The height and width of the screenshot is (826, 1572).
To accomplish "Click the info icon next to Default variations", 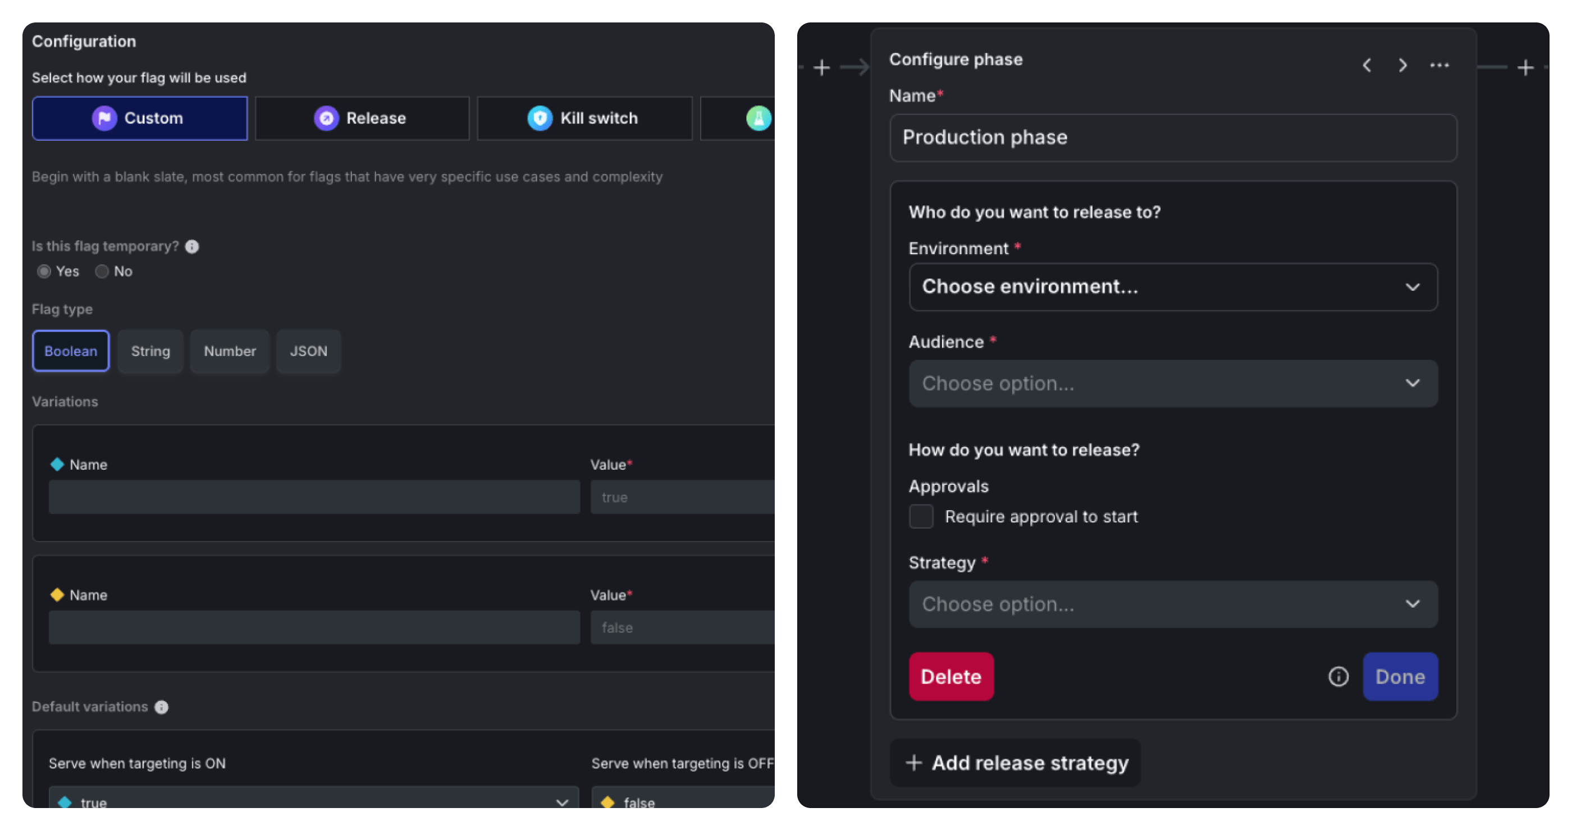I will 161,707.
